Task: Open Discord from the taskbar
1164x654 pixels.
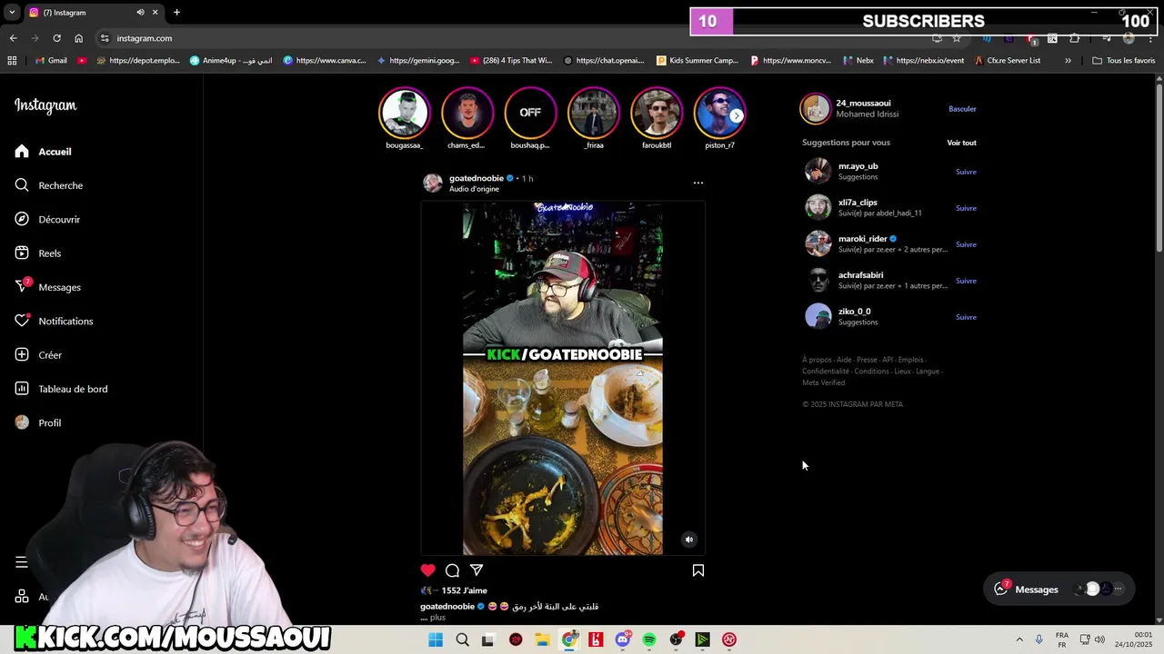Action: [x=623, y=639]
